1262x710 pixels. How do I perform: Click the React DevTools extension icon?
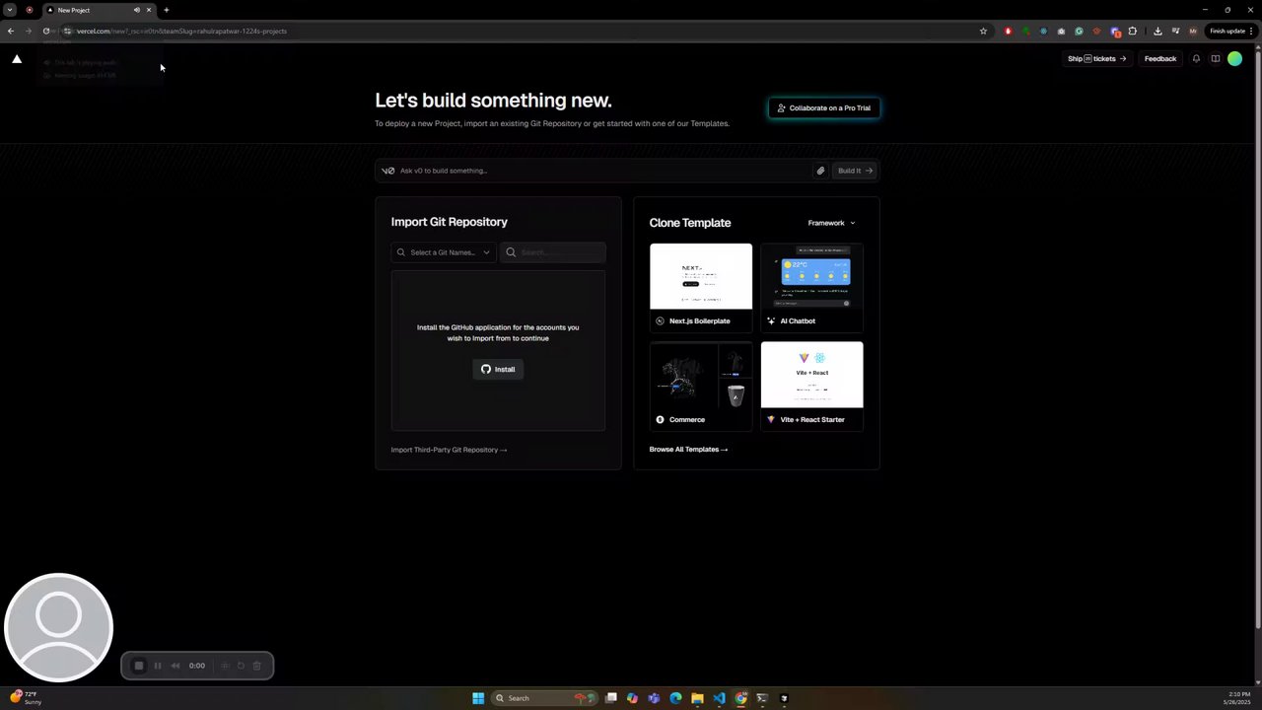1043,31
